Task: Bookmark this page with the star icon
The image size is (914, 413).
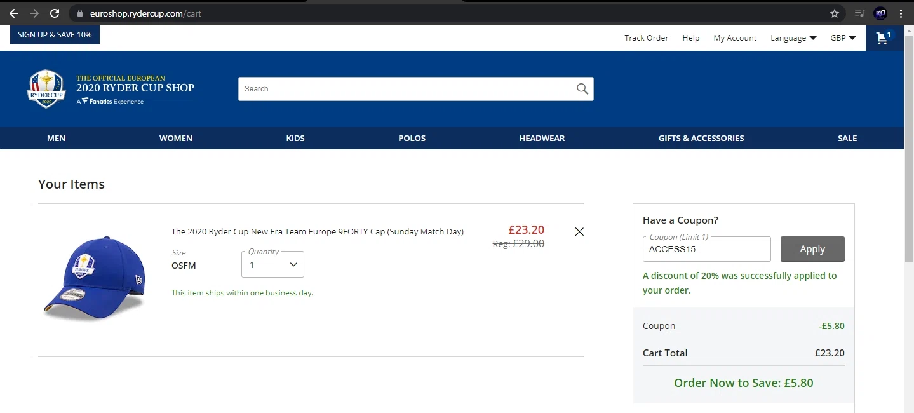Action: point(835,13)
